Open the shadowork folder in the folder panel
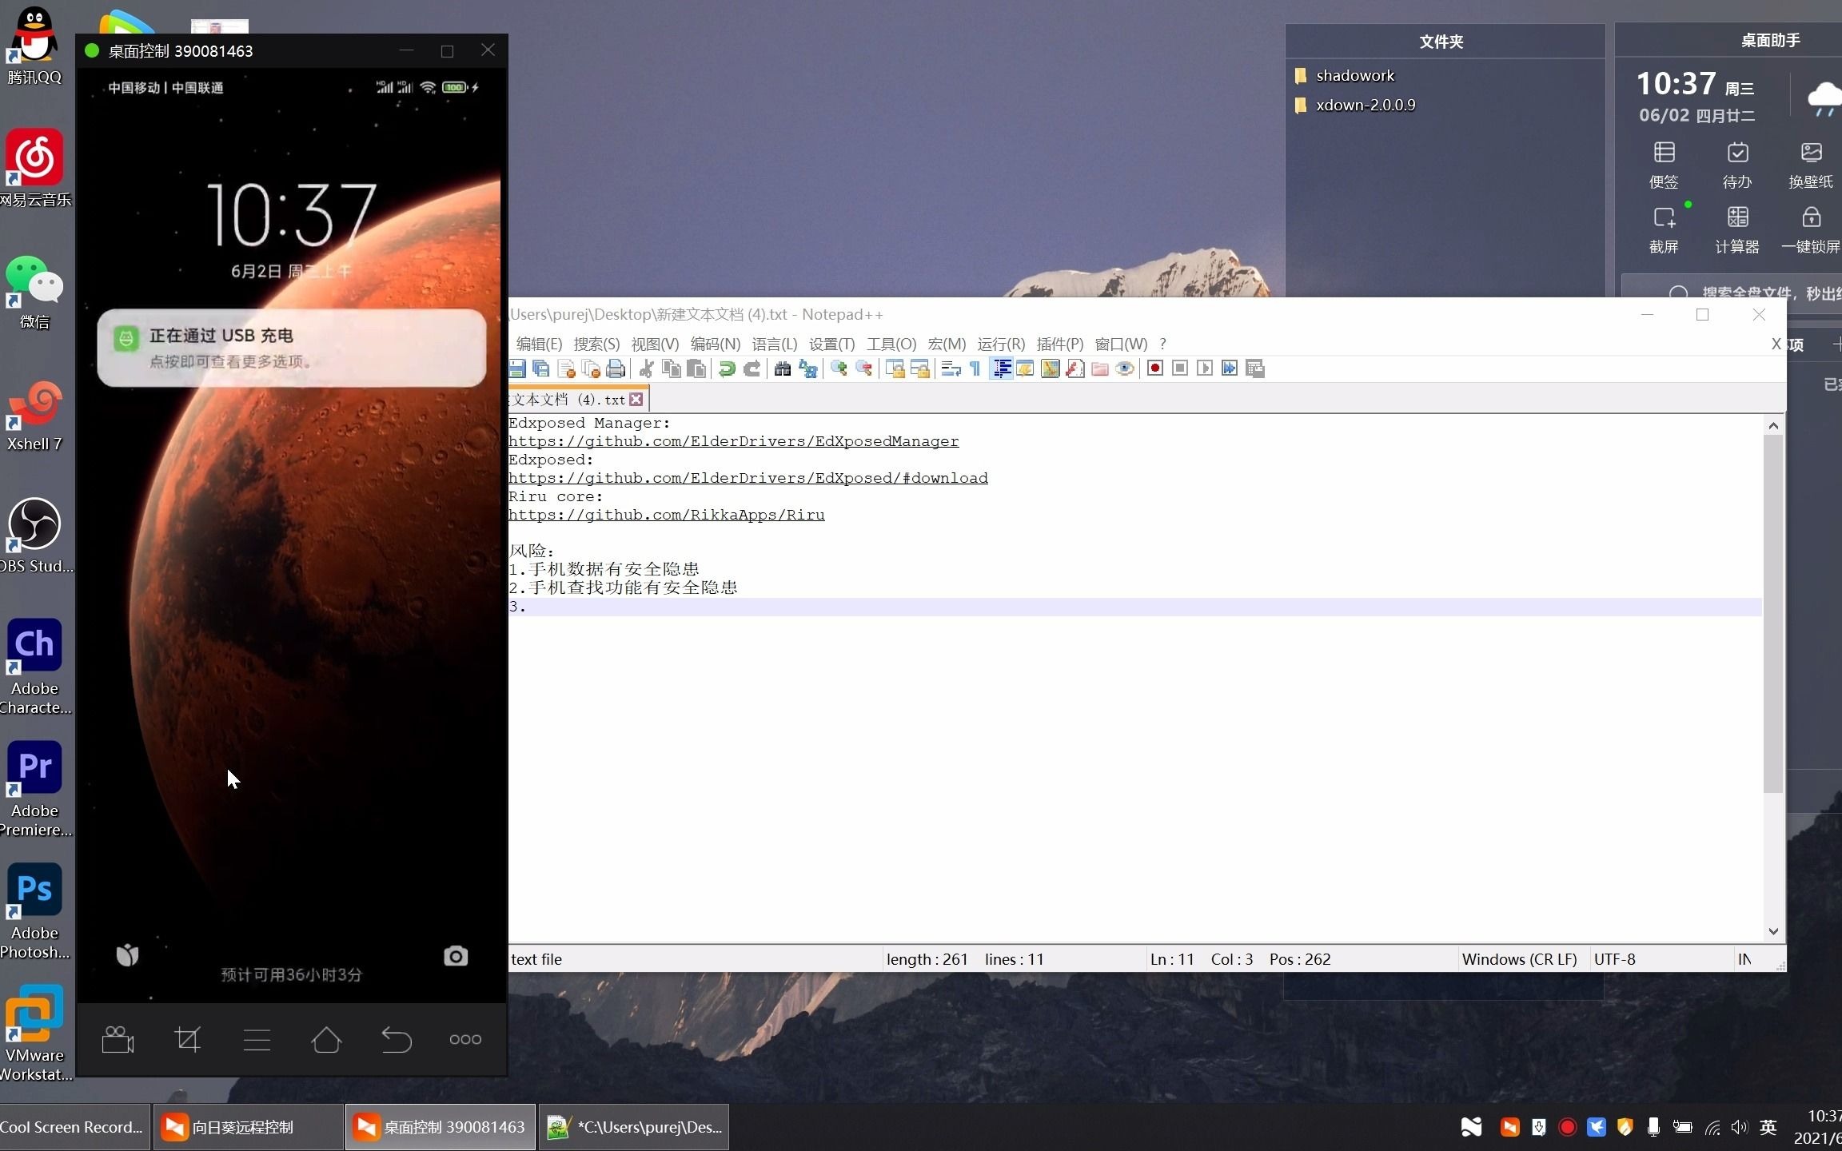The height and width of the screenshot is (1151, 1842). (x=1355, y=75)
